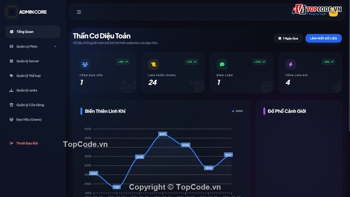Image resolution: width=350 pixels, height=197 pixels.
Task: Toggle the hamburger sidebar menu icon
Action: pyautogui.click(x=79, y=12)
